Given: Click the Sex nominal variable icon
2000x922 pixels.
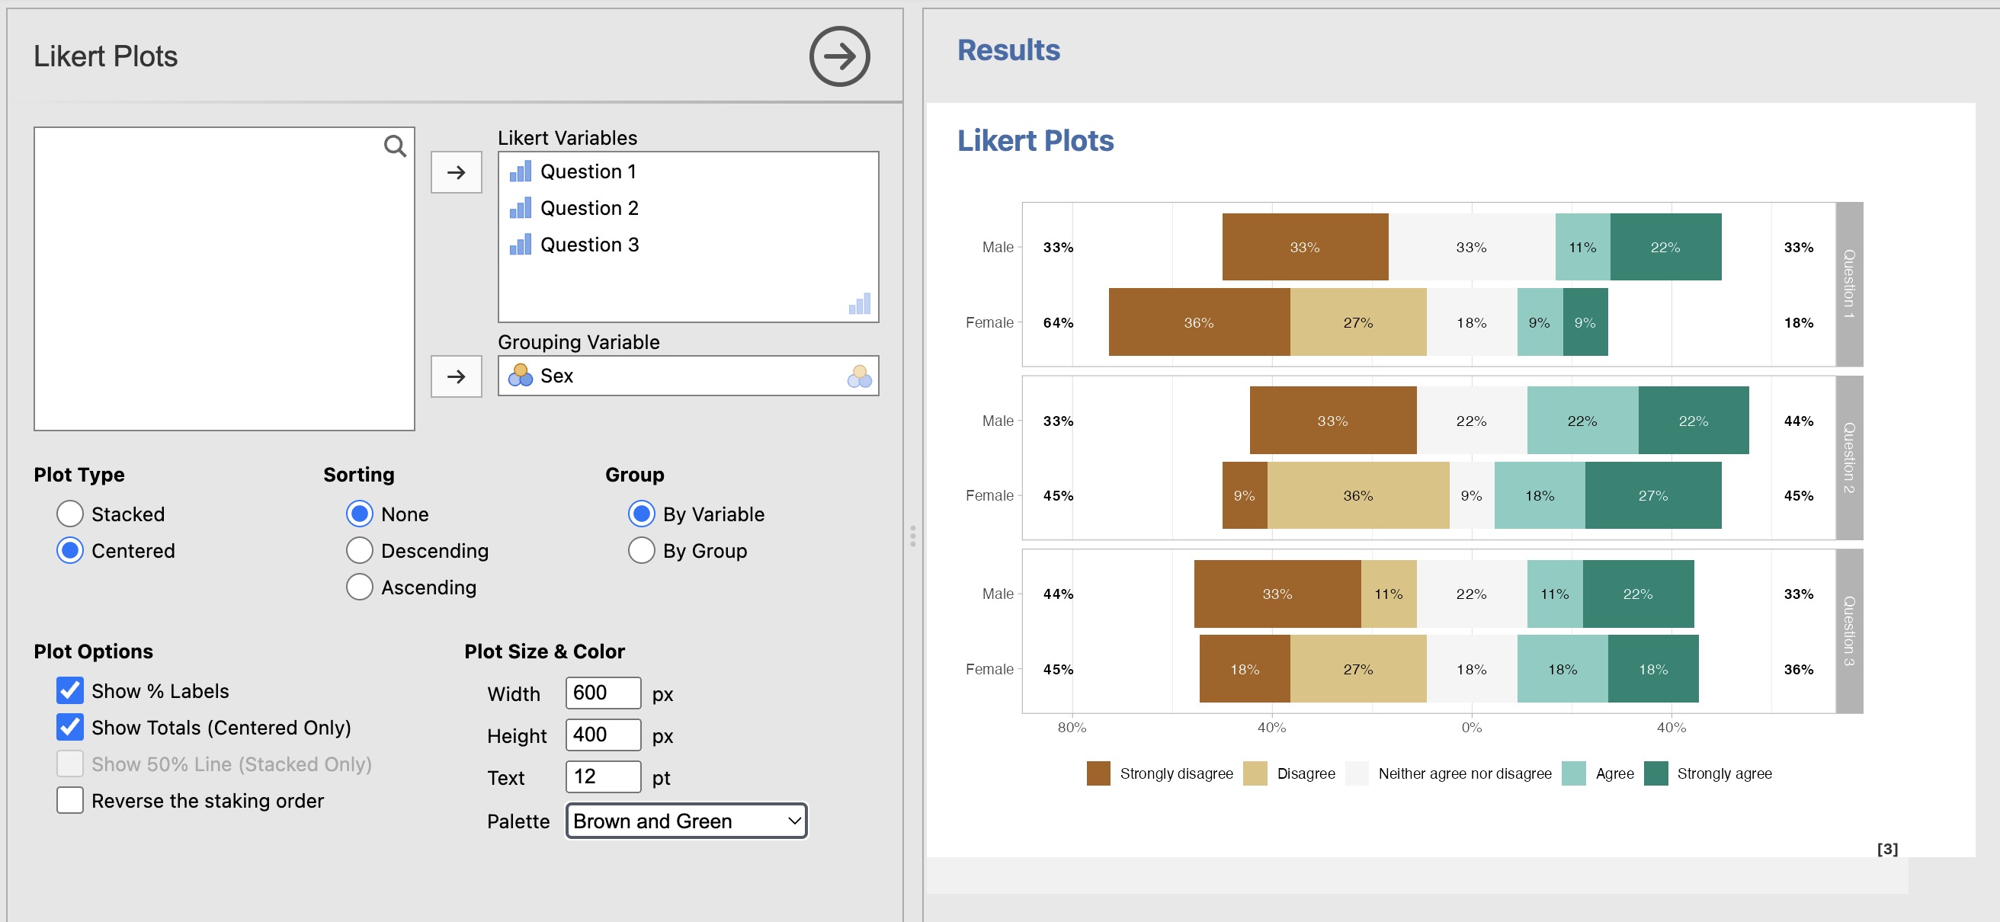Looking at the screenshot, I should click(519, 376).
